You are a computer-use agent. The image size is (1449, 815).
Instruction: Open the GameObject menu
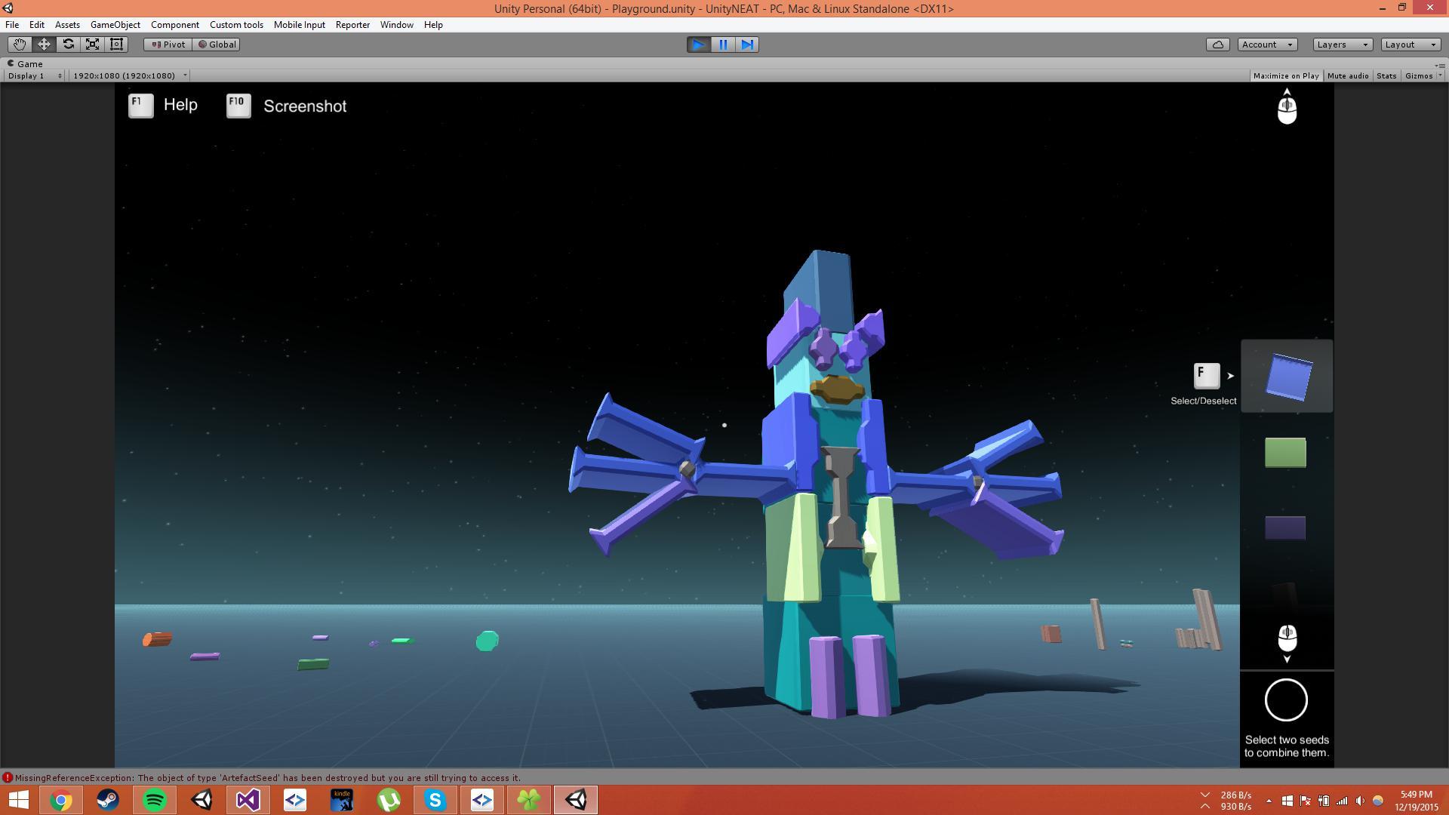(x=115, y=25)
